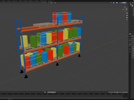Open the transform orientation Global dropdown
This screenshot has width=134, height=100.
pos(45,3)
